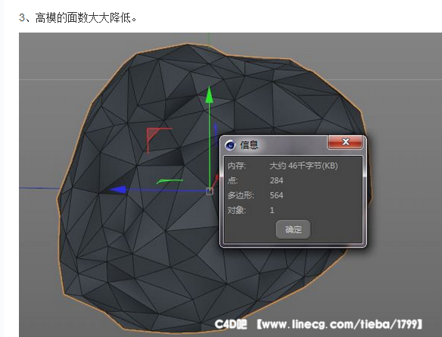
Task: Click the 信息 dialog title text
Action: point(249,145)
